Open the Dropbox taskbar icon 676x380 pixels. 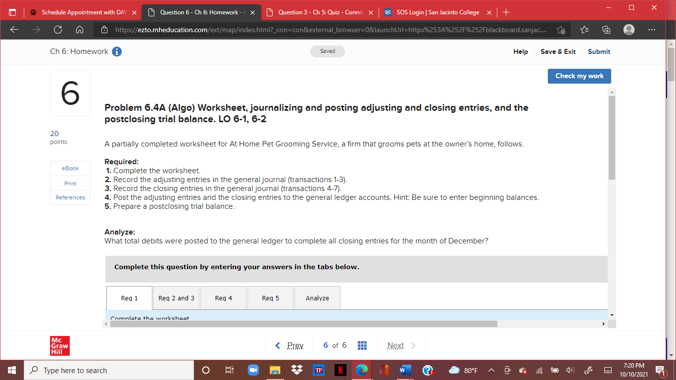click(296, 370)
